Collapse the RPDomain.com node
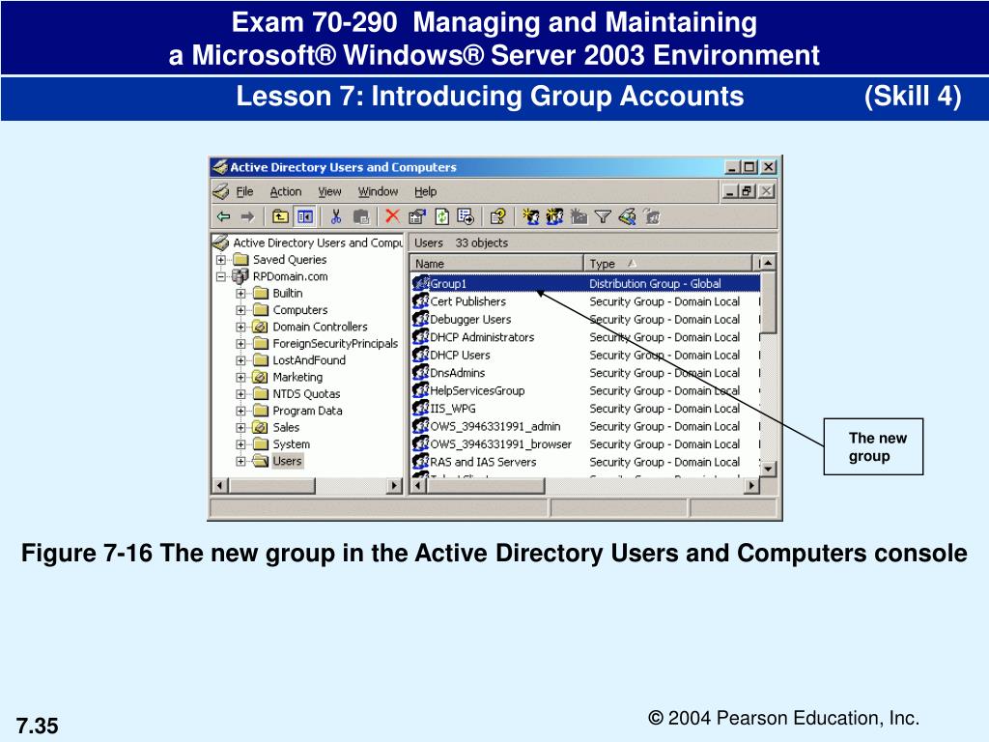The image size is (989, 742). (x=221, y=276)
